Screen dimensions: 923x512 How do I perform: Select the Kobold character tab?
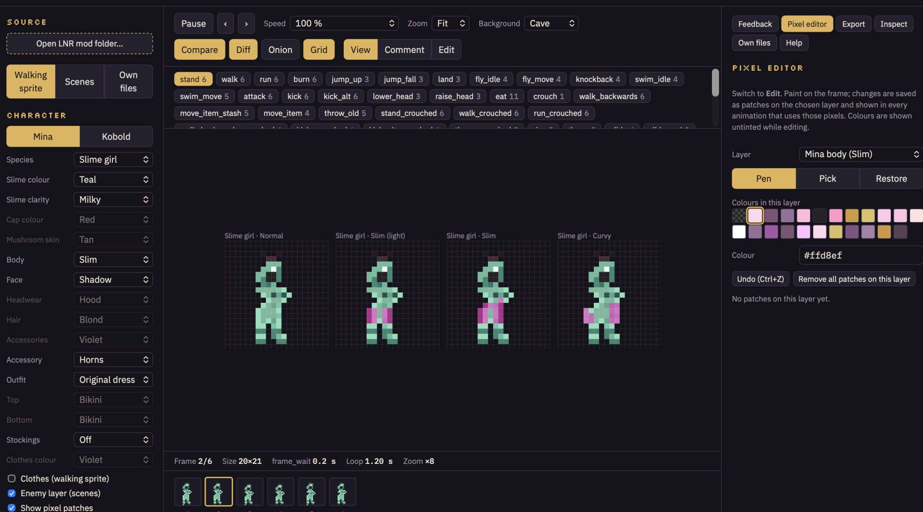pos(116,137)
